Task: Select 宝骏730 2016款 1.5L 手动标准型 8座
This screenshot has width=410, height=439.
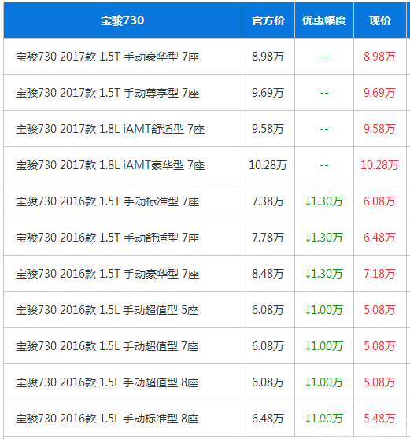Action: click(107, 419)
